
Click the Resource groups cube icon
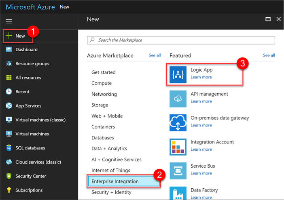(x=8, y=63)
